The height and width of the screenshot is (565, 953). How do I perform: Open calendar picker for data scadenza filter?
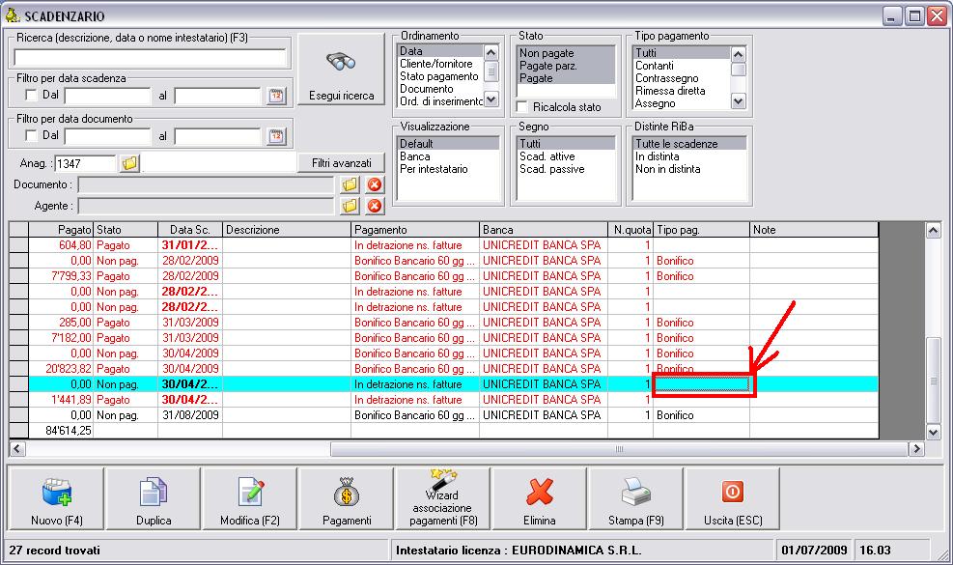276,96
